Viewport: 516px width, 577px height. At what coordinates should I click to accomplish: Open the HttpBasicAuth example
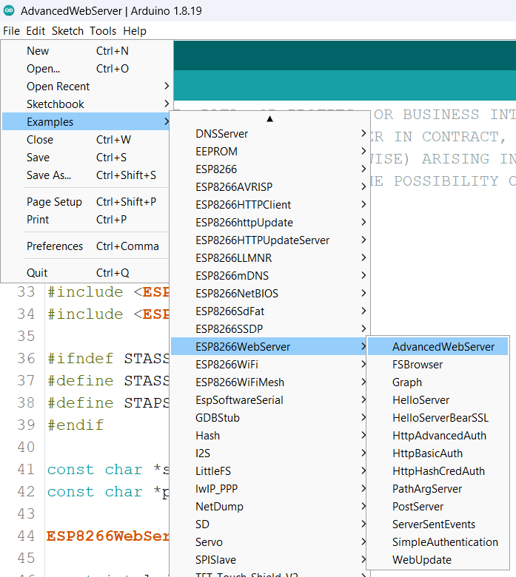(438, 453)
